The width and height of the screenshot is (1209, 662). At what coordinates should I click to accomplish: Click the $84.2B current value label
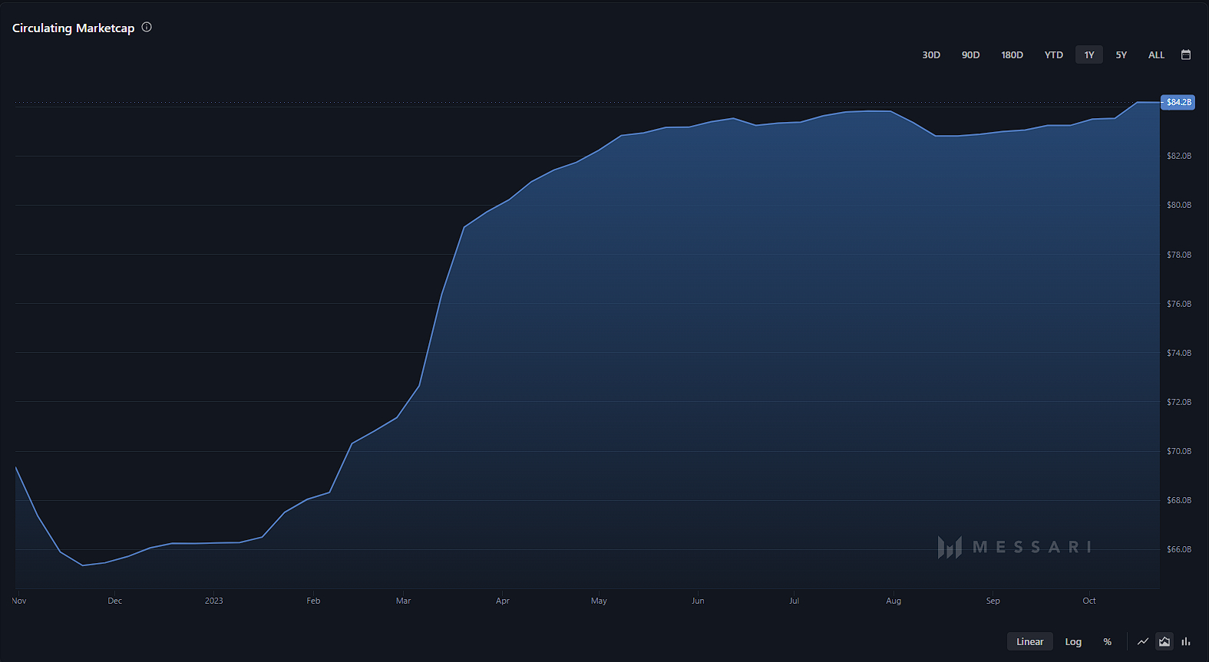pos(1178,102)
